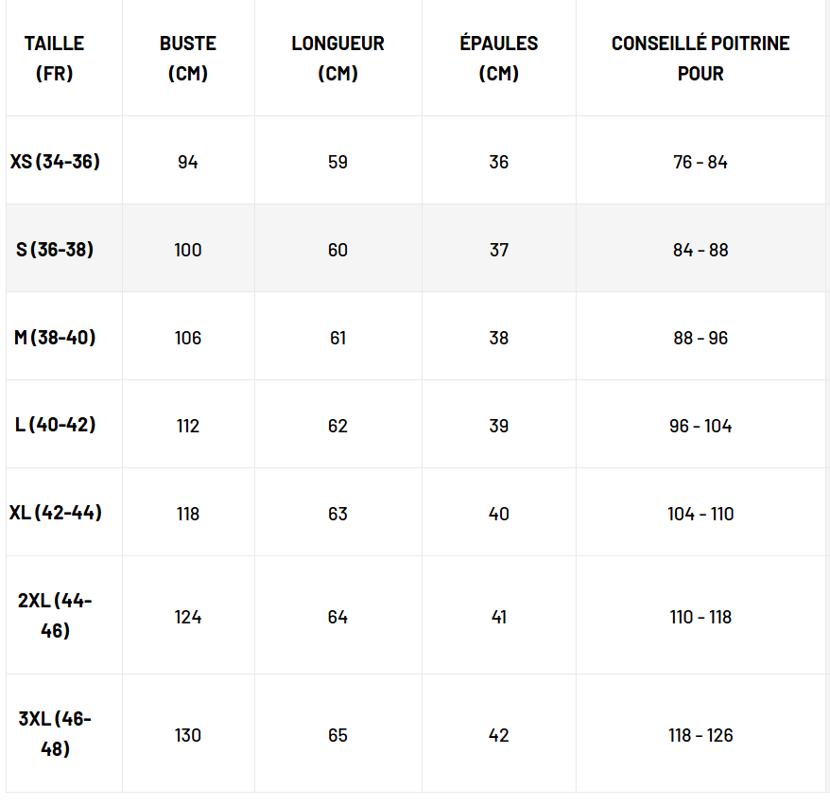The height and width of the screenshot is (806, 830).
Task: Select the M (38-40) size row label
Action: (x=55, y=338)
